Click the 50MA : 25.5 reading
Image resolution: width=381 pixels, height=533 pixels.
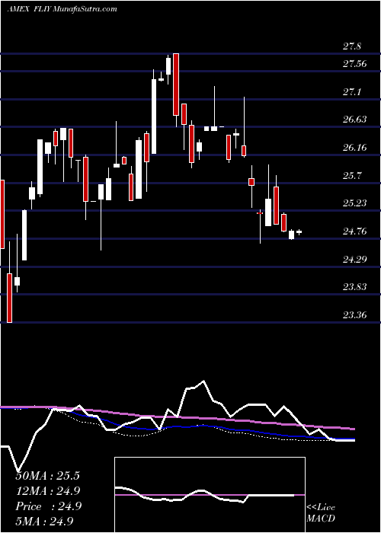click(47, 476)
